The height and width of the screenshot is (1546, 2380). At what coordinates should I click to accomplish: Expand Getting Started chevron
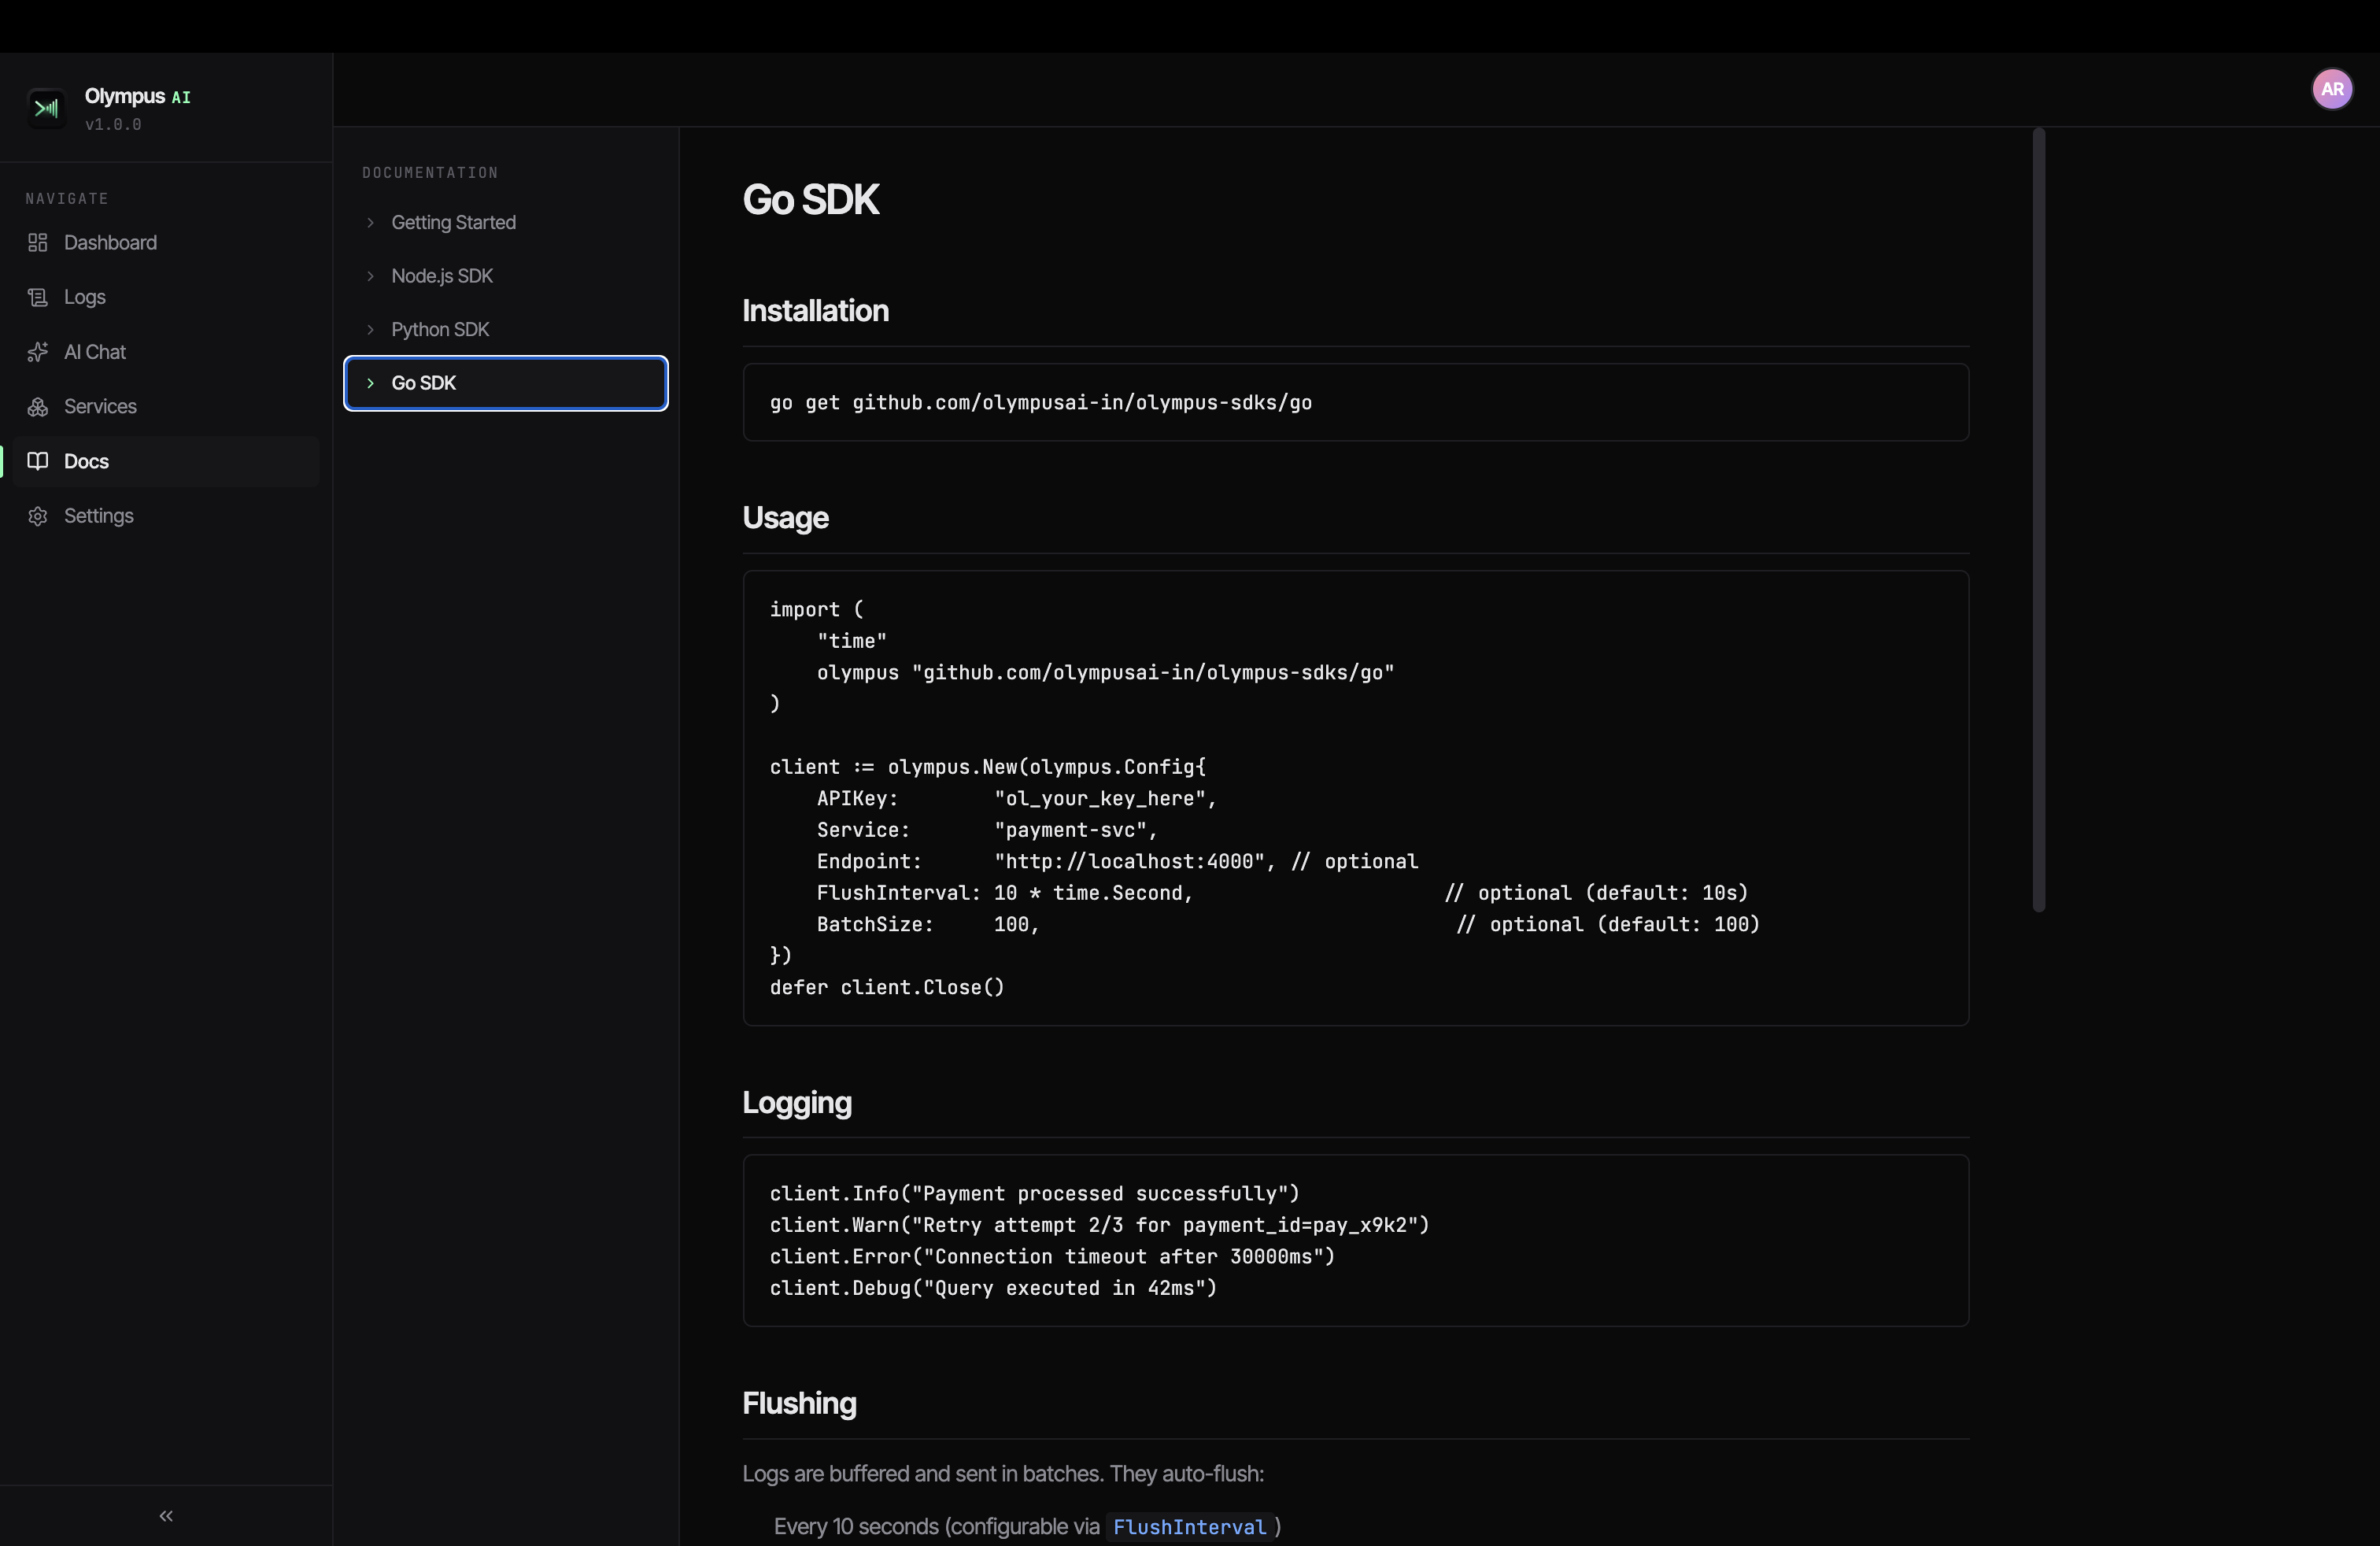(x=370, y=223)
